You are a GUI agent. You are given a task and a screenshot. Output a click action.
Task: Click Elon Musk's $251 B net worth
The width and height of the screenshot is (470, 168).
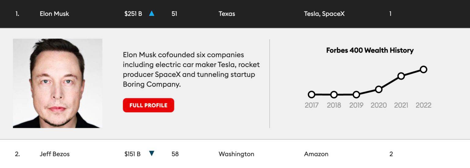coord(133,14)
